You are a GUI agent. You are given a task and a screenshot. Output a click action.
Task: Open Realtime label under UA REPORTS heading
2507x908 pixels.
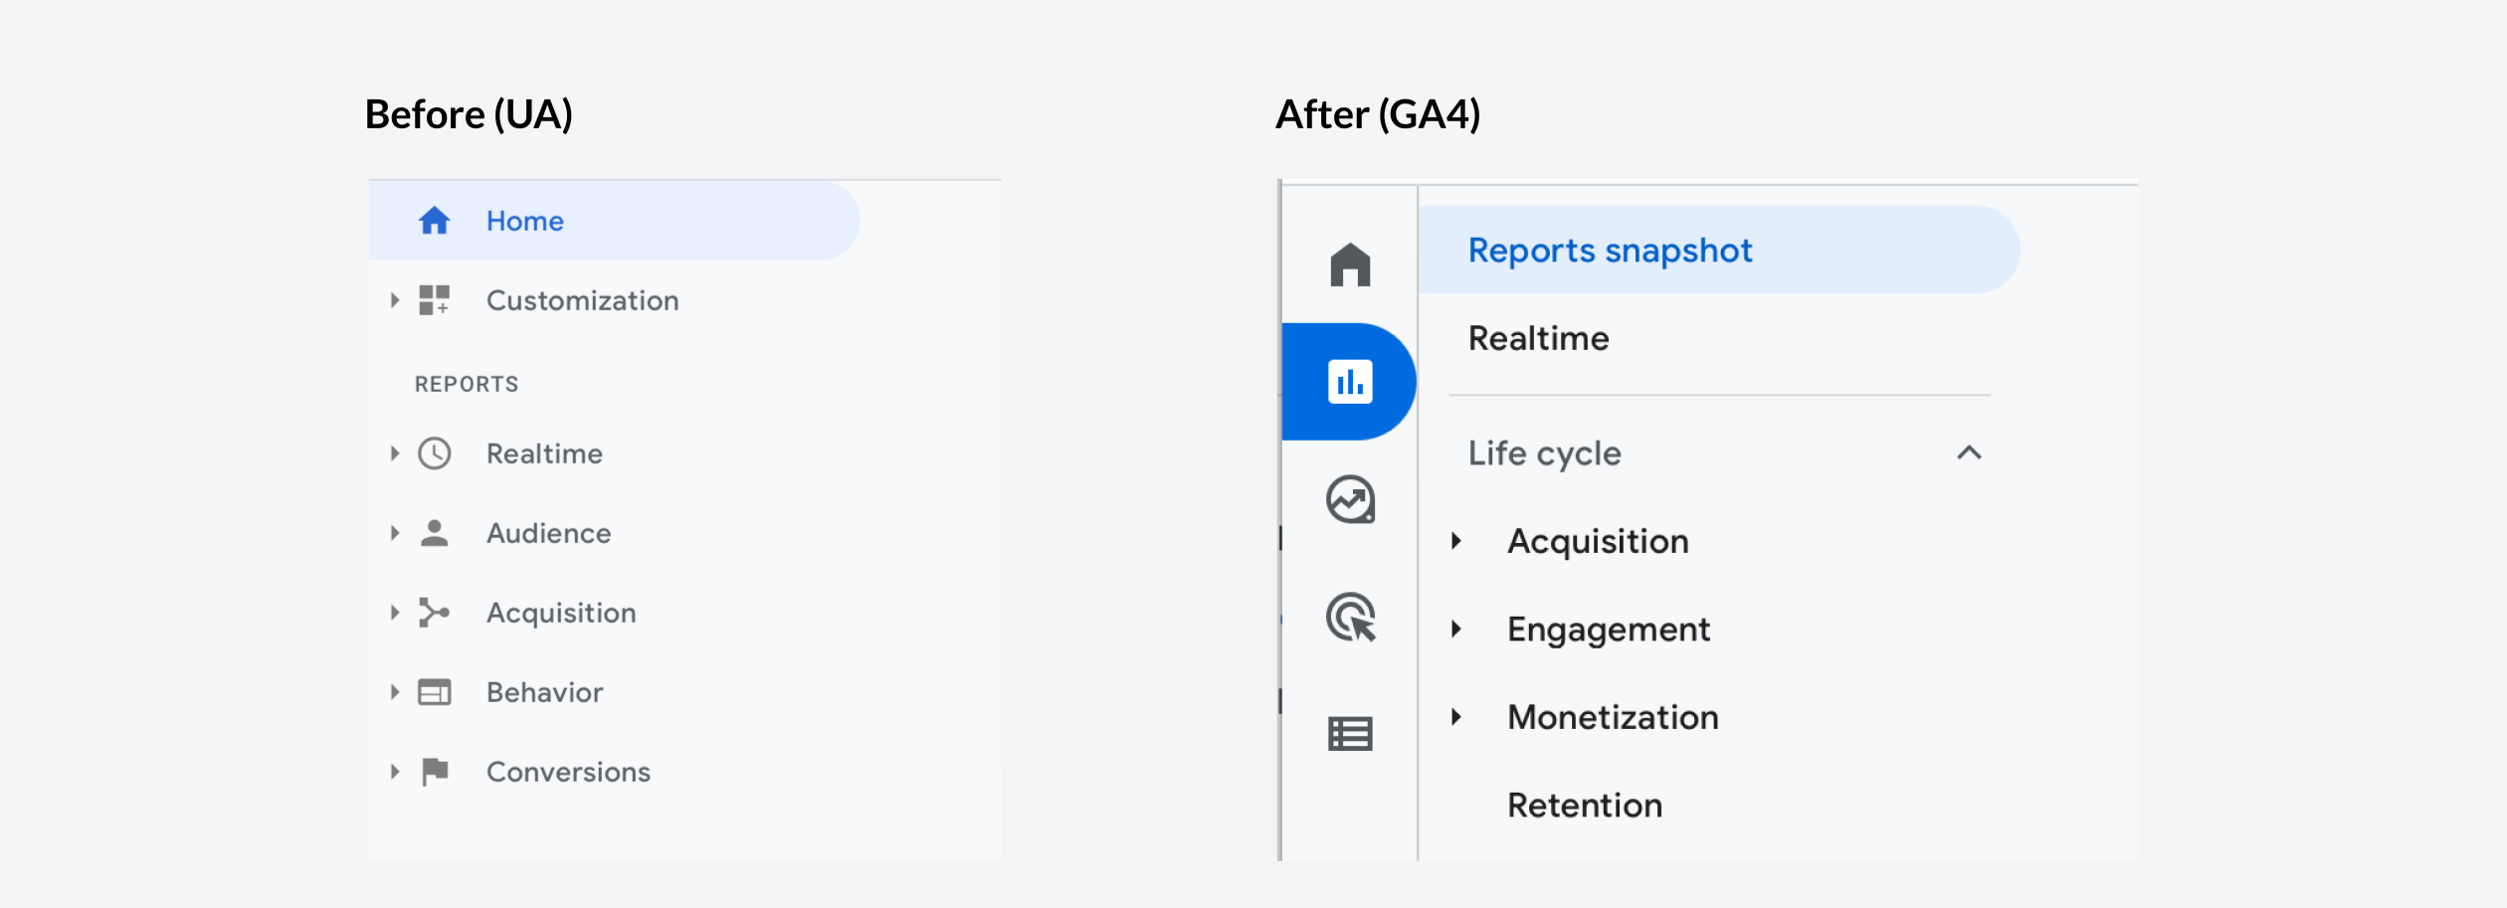[544, 454]
